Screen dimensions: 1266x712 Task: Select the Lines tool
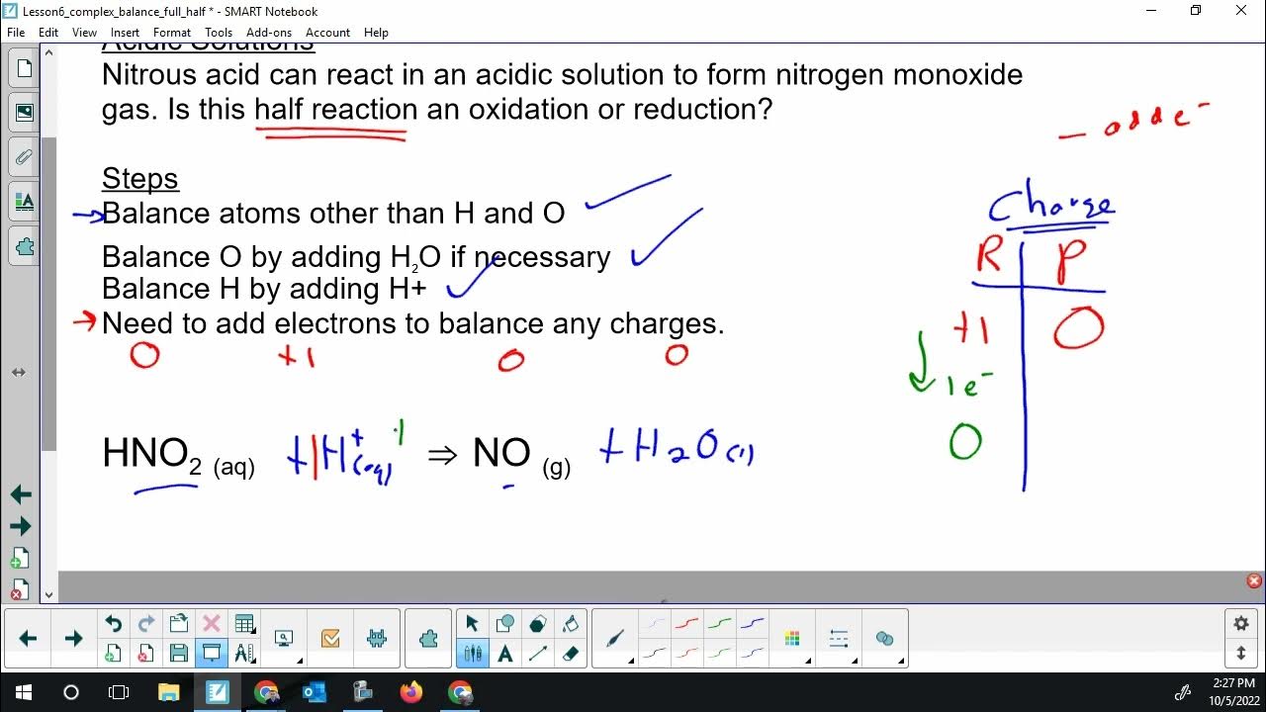(537, 654)
